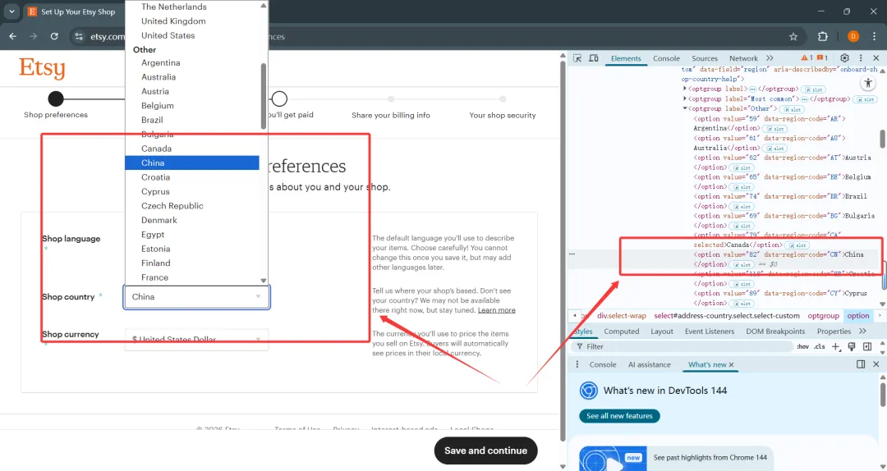Open the Shop country dropdown showing China
This screenshot has height=471, width=887.
click(x=196, y=297)
